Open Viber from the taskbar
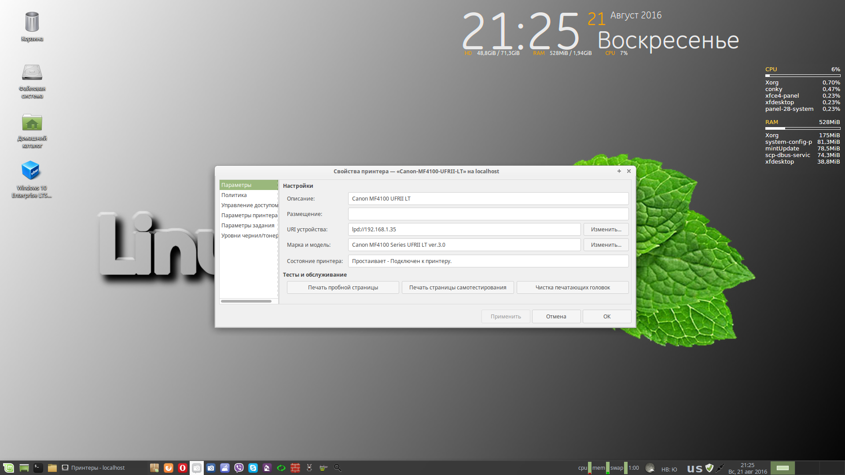Viewport: 845px width, 475px height. [239, 468]
